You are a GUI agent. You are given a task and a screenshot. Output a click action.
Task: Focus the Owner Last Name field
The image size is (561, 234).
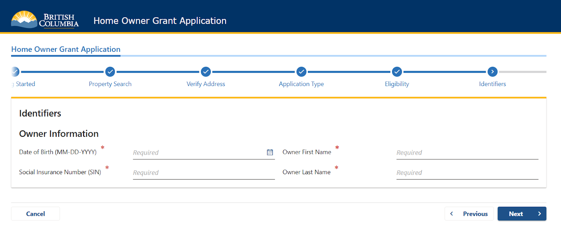pos(467,173)
